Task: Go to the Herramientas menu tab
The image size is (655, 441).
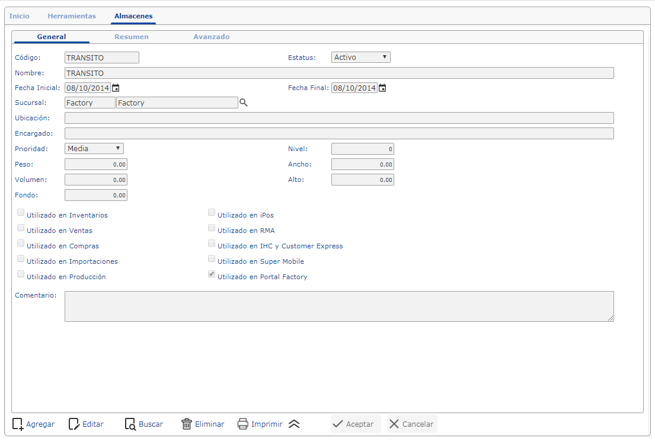Action: [x=72, y=16]
